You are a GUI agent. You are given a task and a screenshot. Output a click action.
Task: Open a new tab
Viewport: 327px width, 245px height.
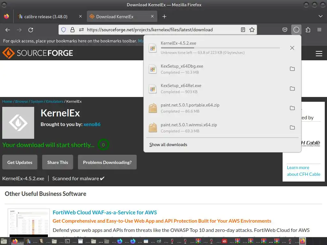[164, 17]
